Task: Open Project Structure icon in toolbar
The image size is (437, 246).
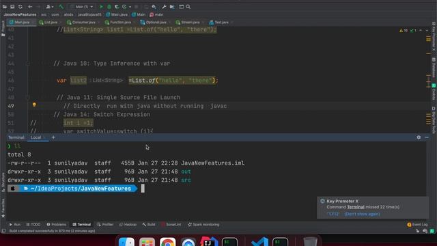Action: coord(172,7)
